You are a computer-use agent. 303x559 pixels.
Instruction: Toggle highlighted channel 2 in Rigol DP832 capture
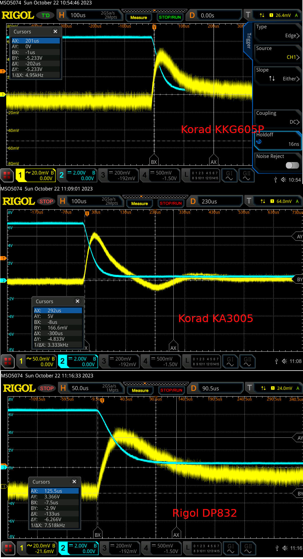point(78,548)
